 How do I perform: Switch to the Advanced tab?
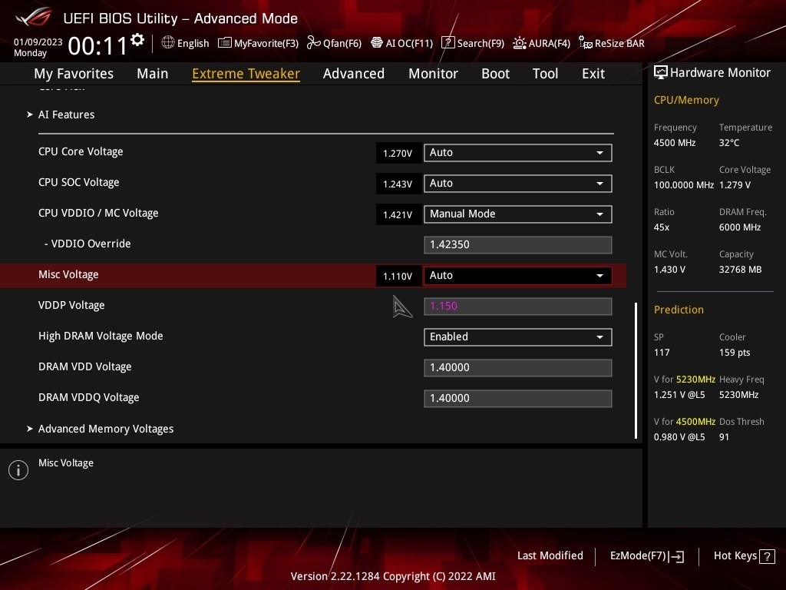(x=353, y=74)
